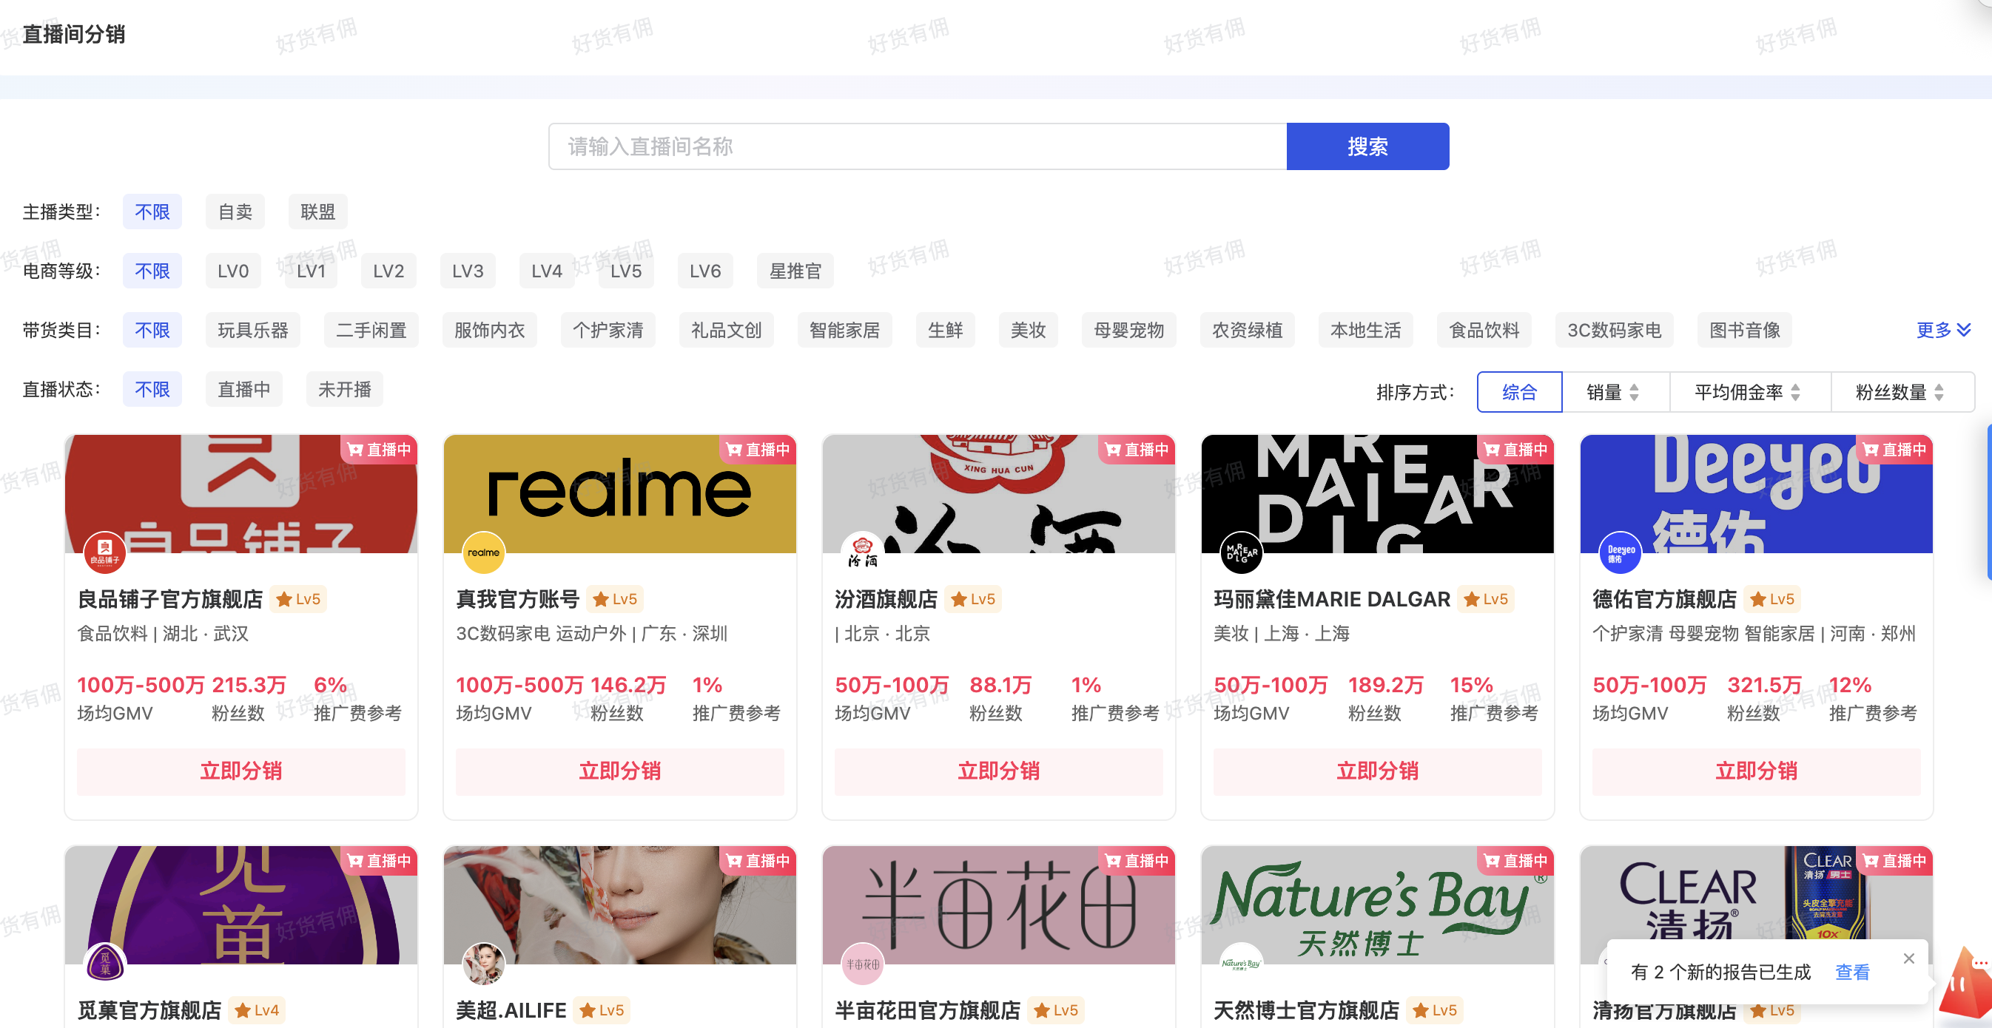Select the LV5 e-commerce level filter
The height and width of the screenshot is (1028, 1992).
(625, 271)
